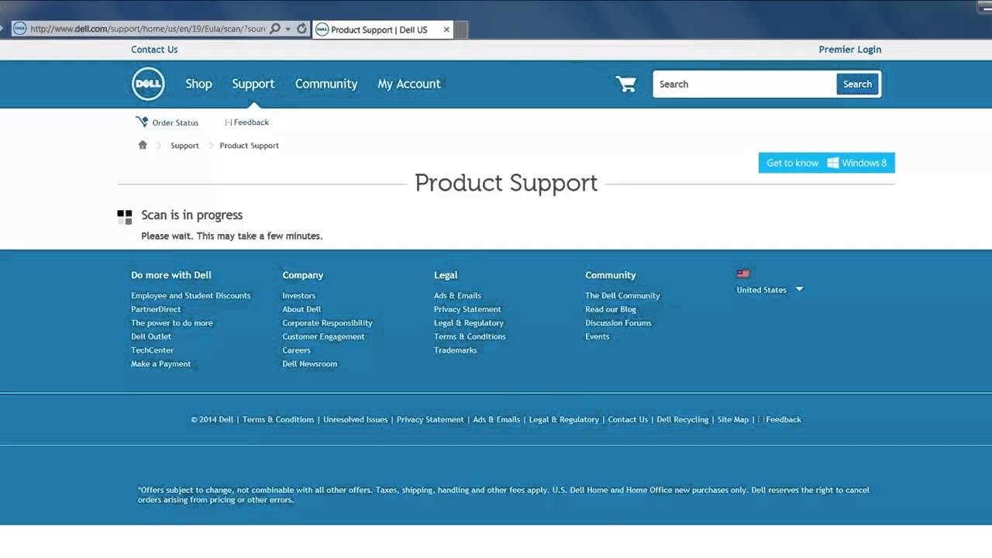Click Ads & Emails in bottom bar

point(496,419)
